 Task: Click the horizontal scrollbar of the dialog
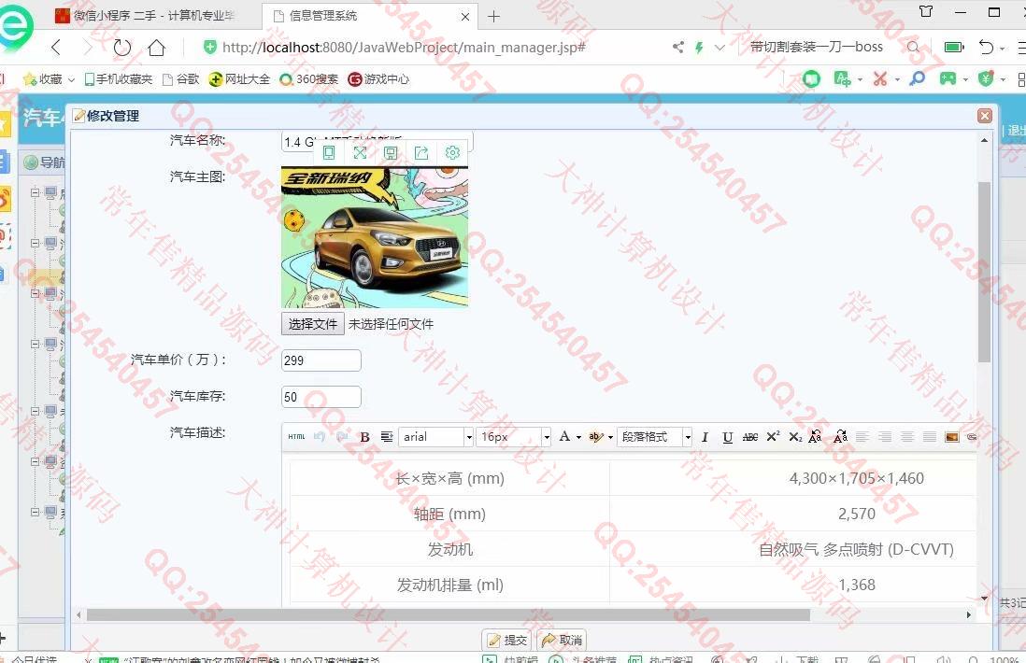pyautogui.click(x=449, y=615)
